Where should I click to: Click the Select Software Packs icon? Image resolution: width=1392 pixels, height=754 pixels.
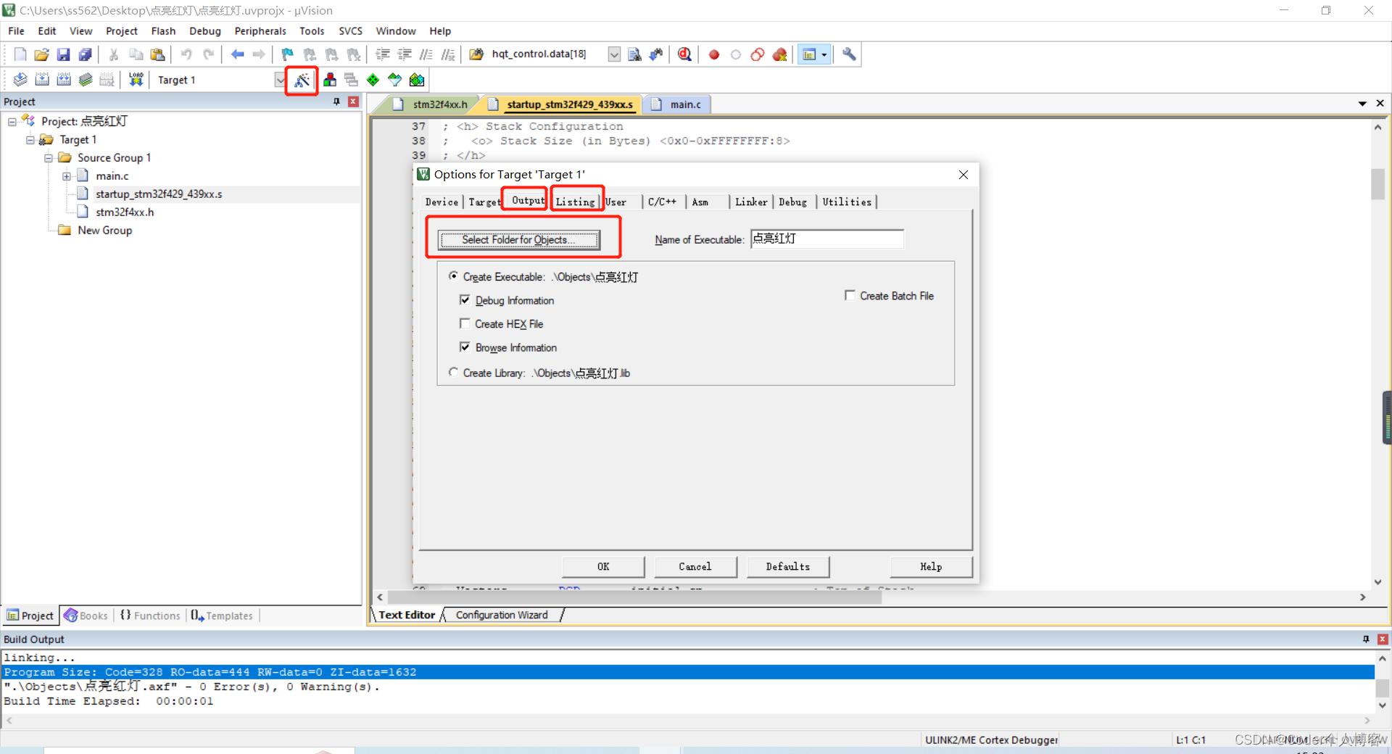coord(395,80)
